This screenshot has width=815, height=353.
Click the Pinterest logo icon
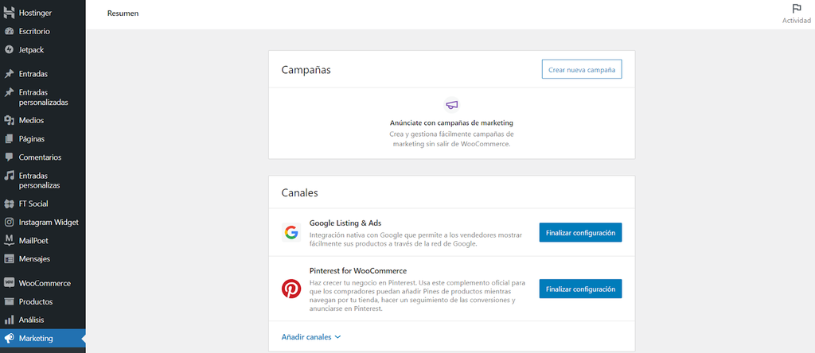coord(291,289)
